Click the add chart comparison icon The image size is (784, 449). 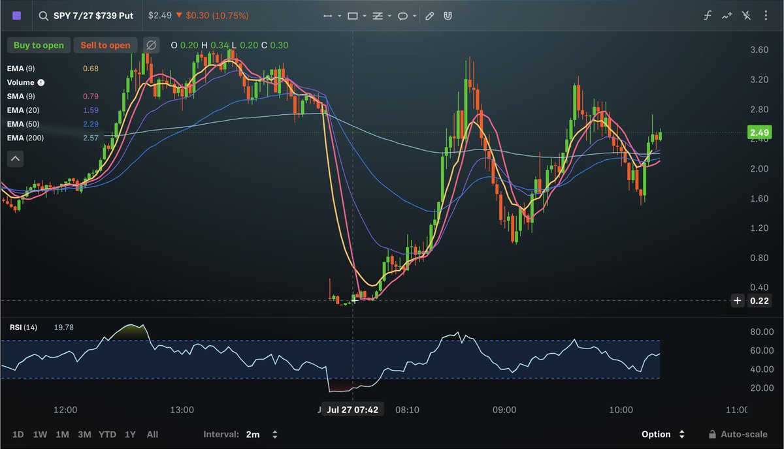[727, 15]
